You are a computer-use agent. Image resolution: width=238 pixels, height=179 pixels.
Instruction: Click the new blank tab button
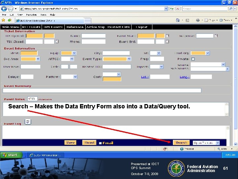[x=88, y=21]
